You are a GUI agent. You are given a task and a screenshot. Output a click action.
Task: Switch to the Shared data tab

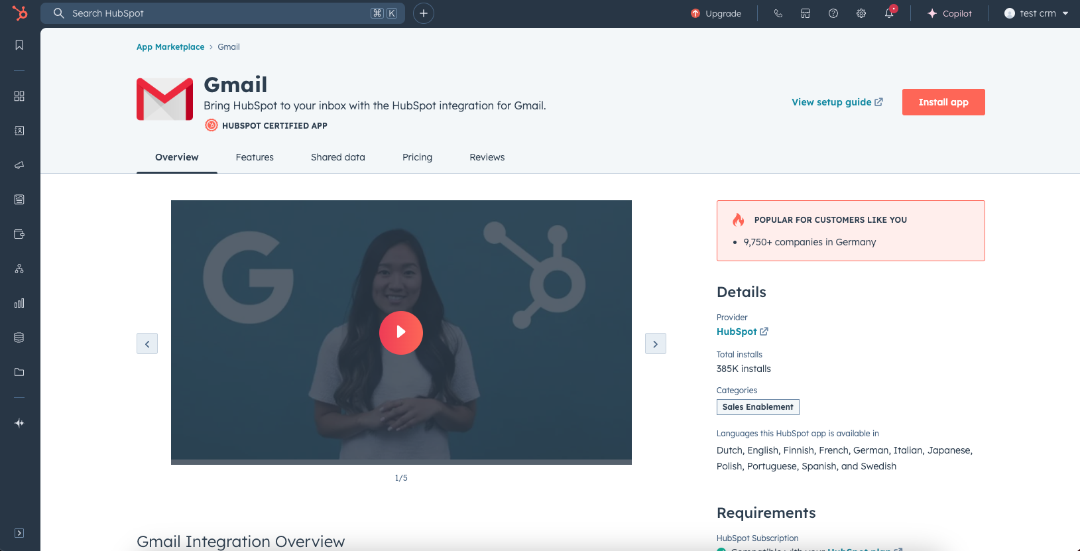point(338,157)
